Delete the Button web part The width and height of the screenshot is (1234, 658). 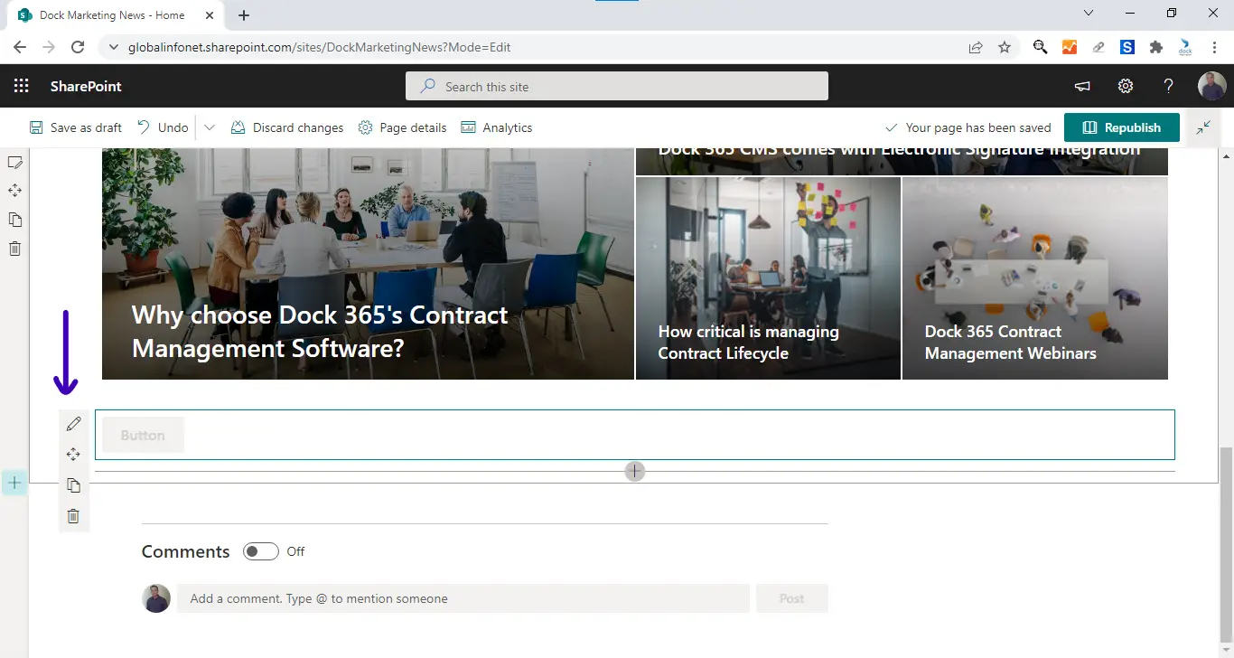click(74, 516)
